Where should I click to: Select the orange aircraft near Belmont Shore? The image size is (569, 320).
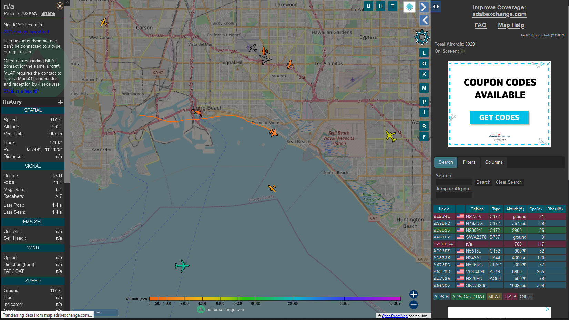274,132
